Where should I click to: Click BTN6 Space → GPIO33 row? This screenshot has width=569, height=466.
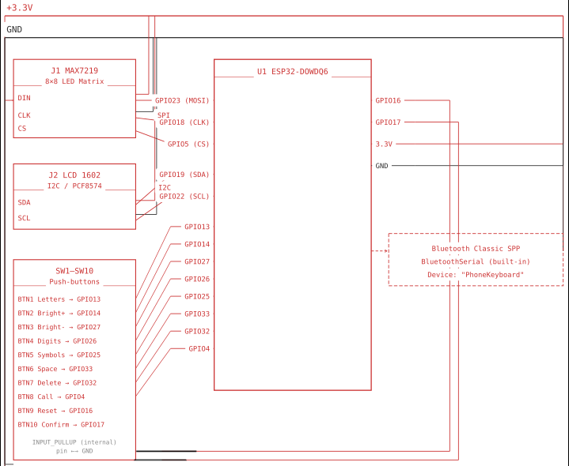55,369
